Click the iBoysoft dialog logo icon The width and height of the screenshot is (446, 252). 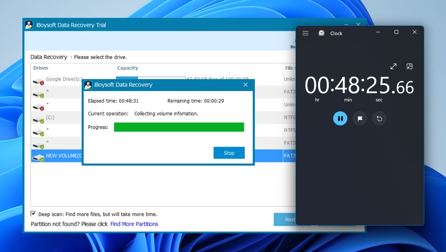click(x=88, y=85)
